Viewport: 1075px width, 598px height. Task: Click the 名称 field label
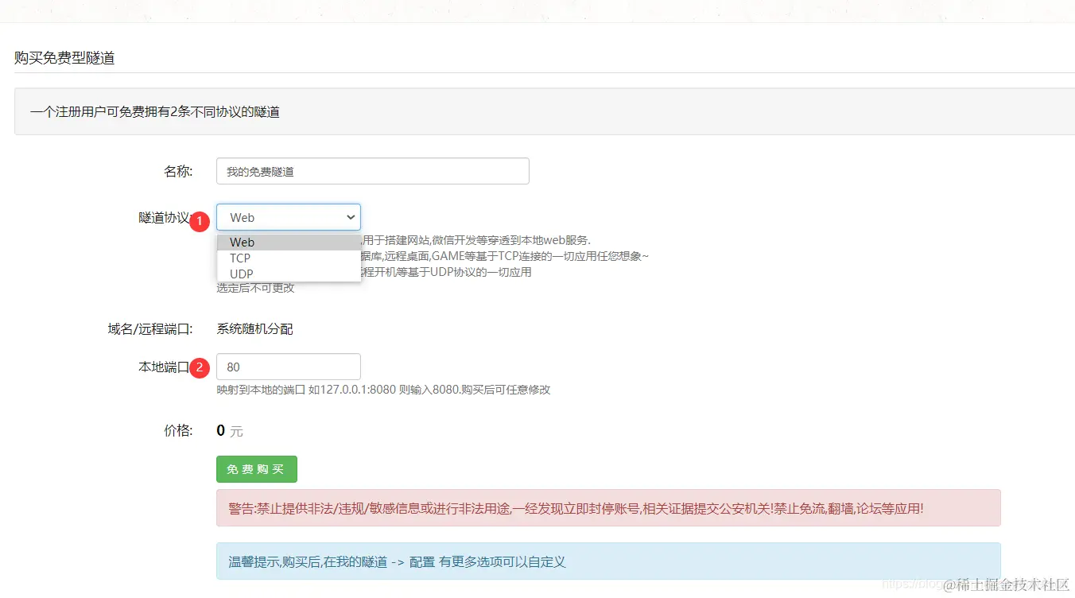point(178,171)
